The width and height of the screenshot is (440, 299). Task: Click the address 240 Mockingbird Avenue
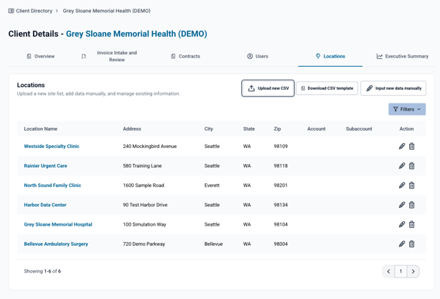150,146
